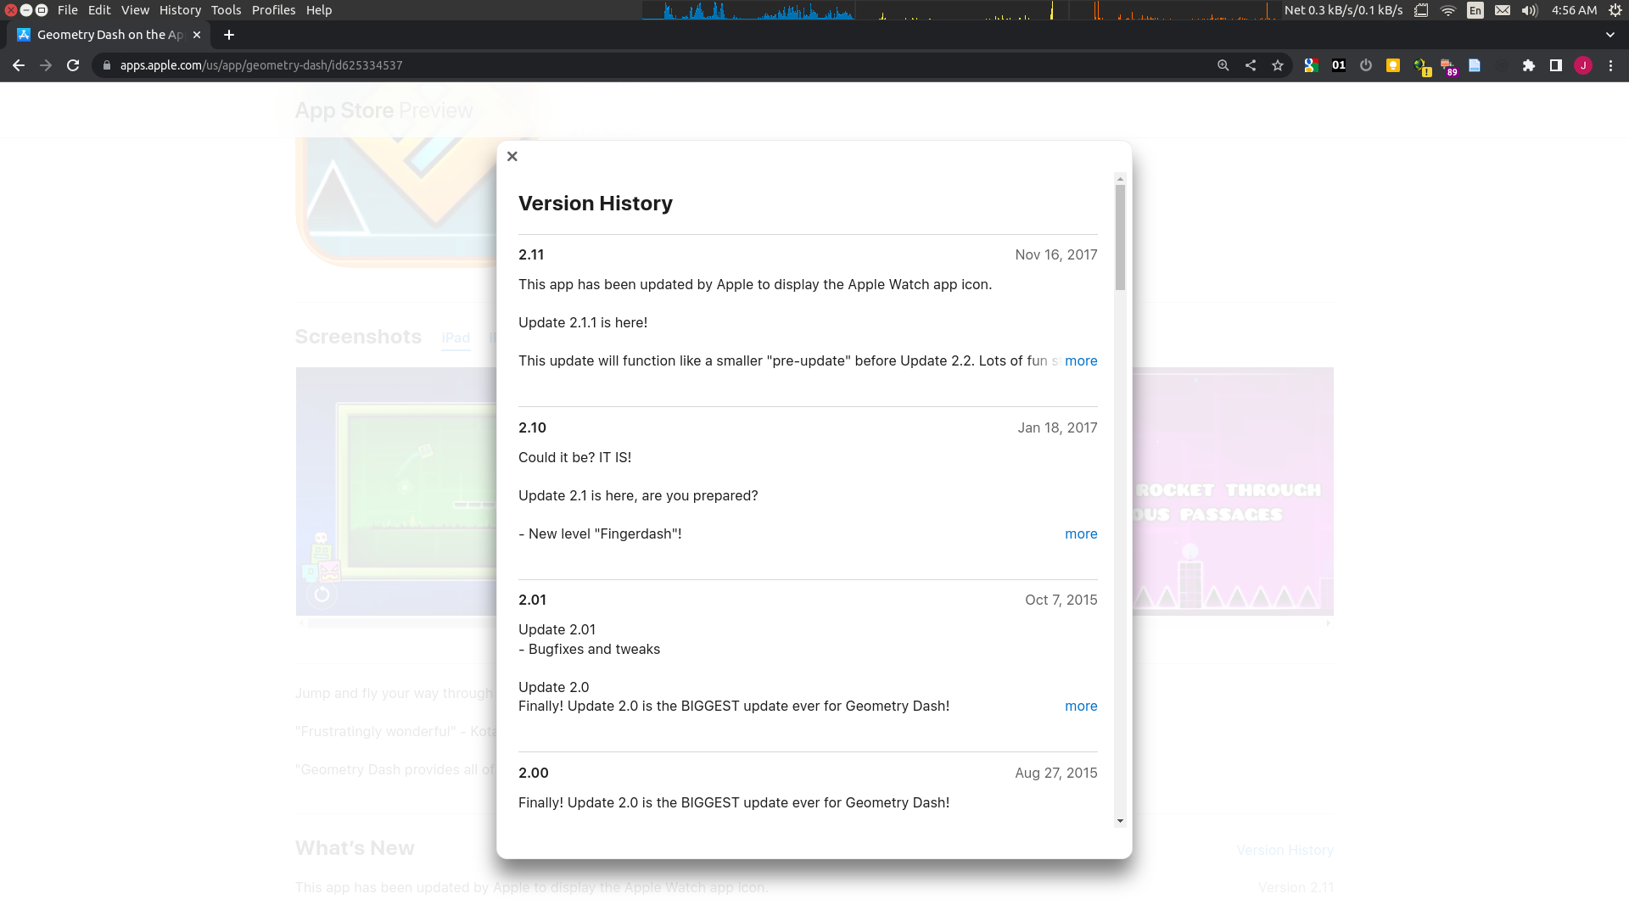Image resolution: width=1629 pixels, height=916 pixels.
Task: Click '- New level "Fingerdash"!' text
Action: tap(600, 533)
